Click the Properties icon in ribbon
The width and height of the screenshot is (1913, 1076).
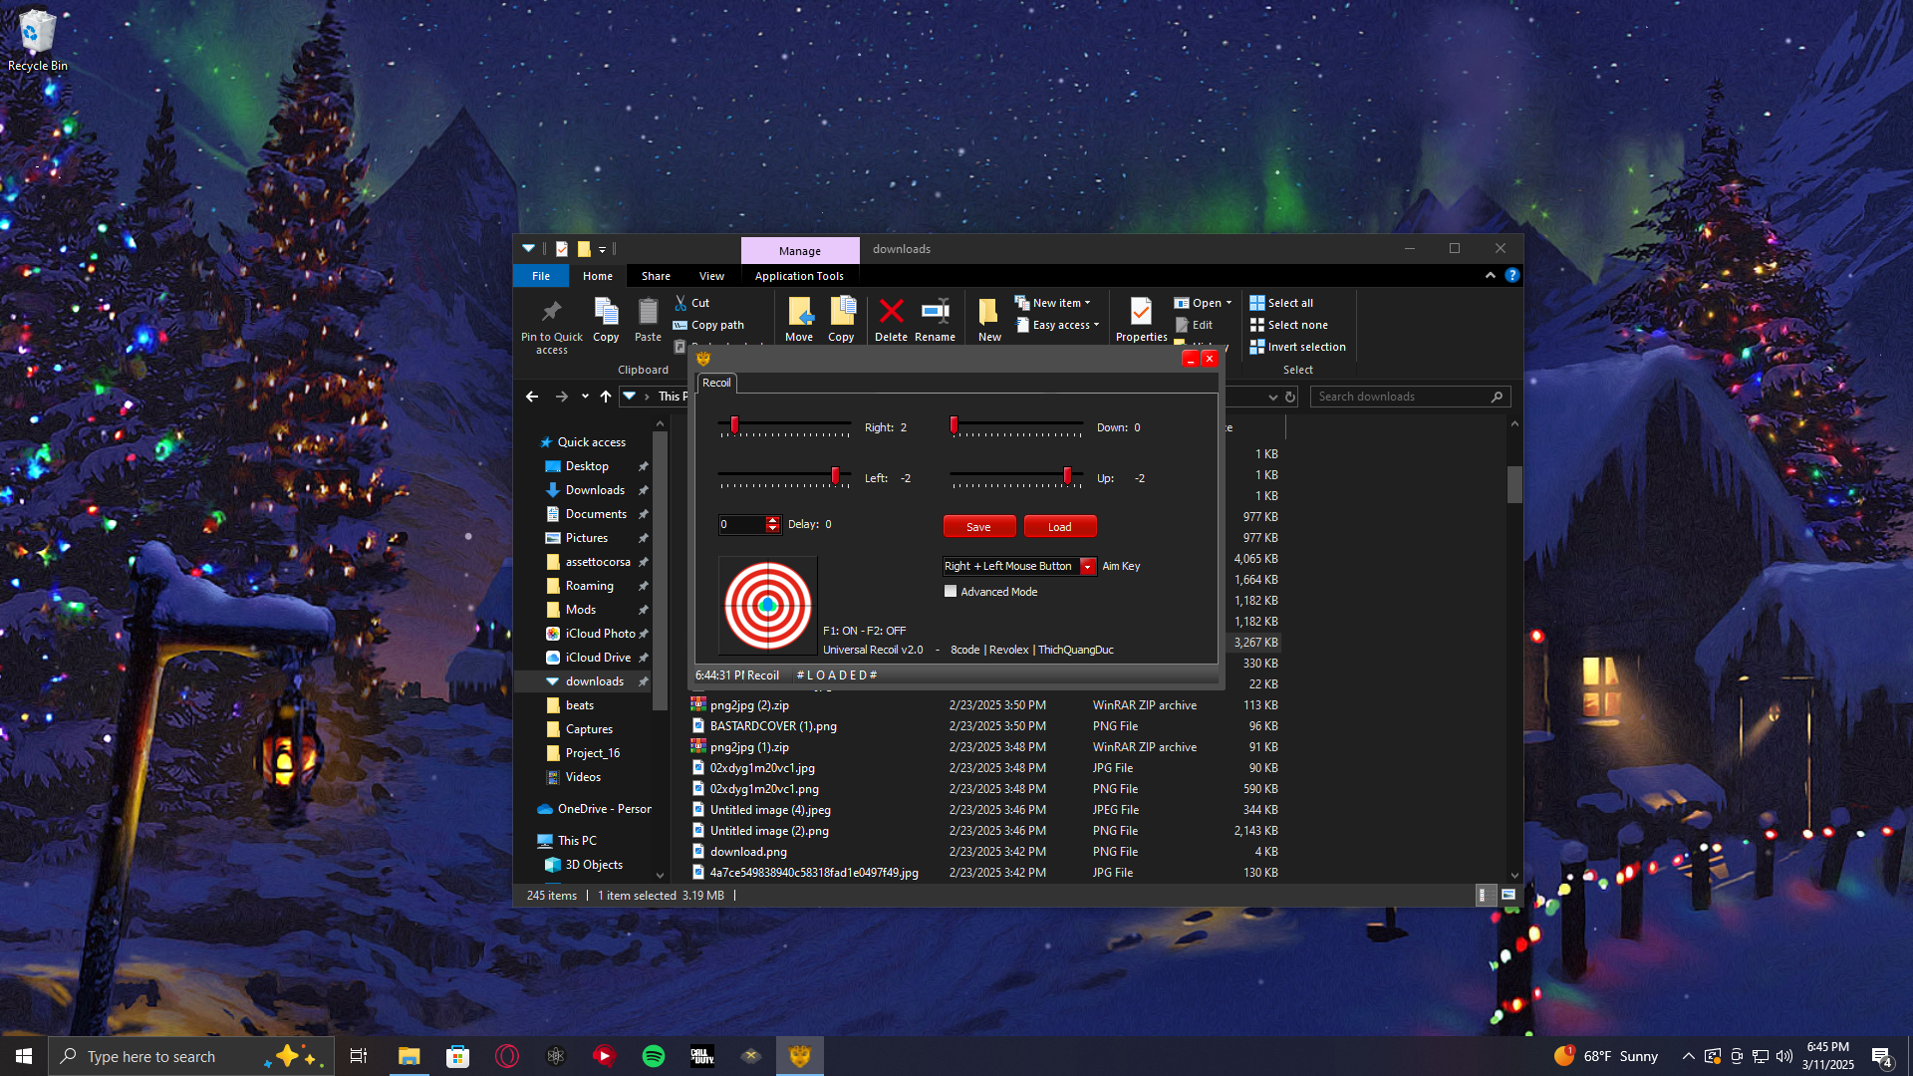(x=1141, y=312)
